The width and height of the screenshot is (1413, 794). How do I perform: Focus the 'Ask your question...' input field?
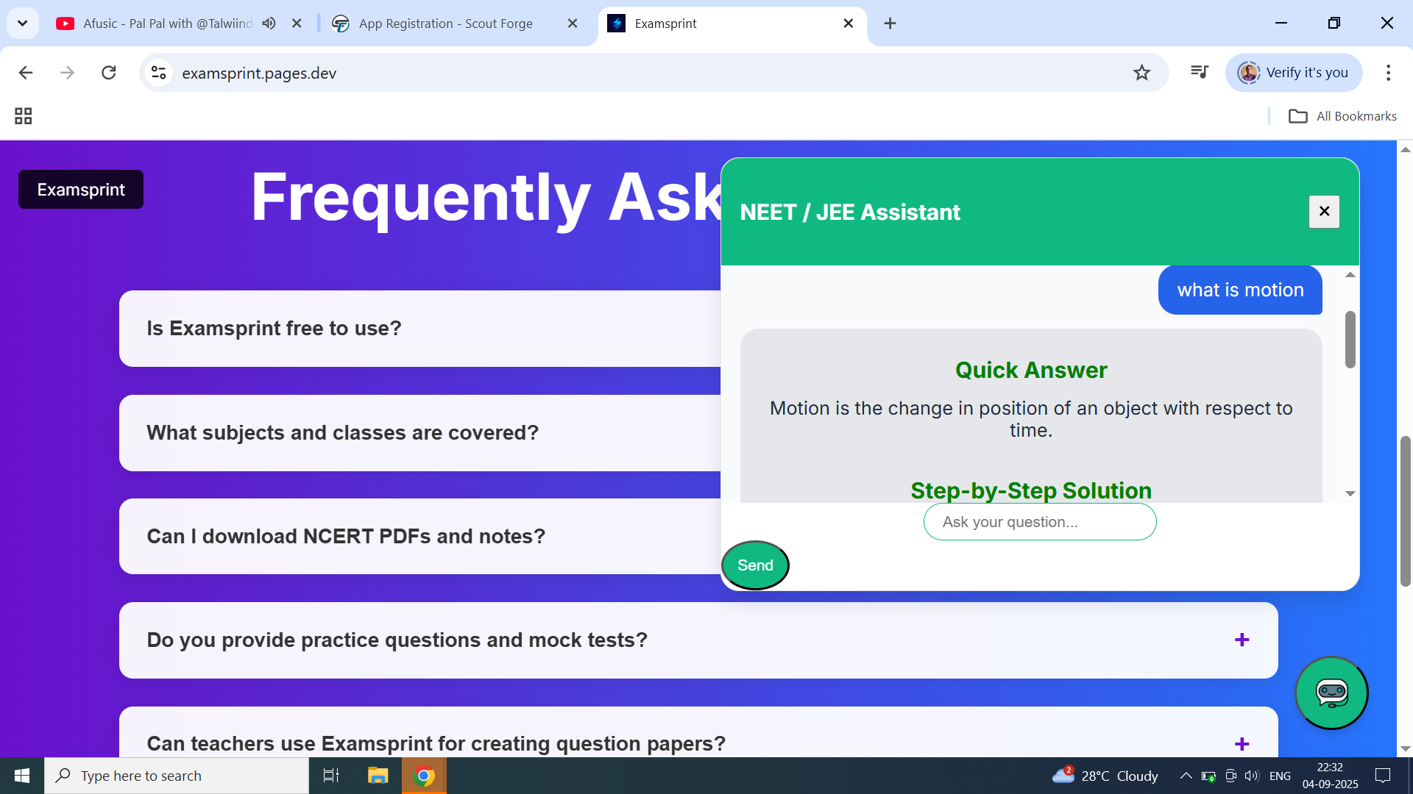coord(1040,522)
